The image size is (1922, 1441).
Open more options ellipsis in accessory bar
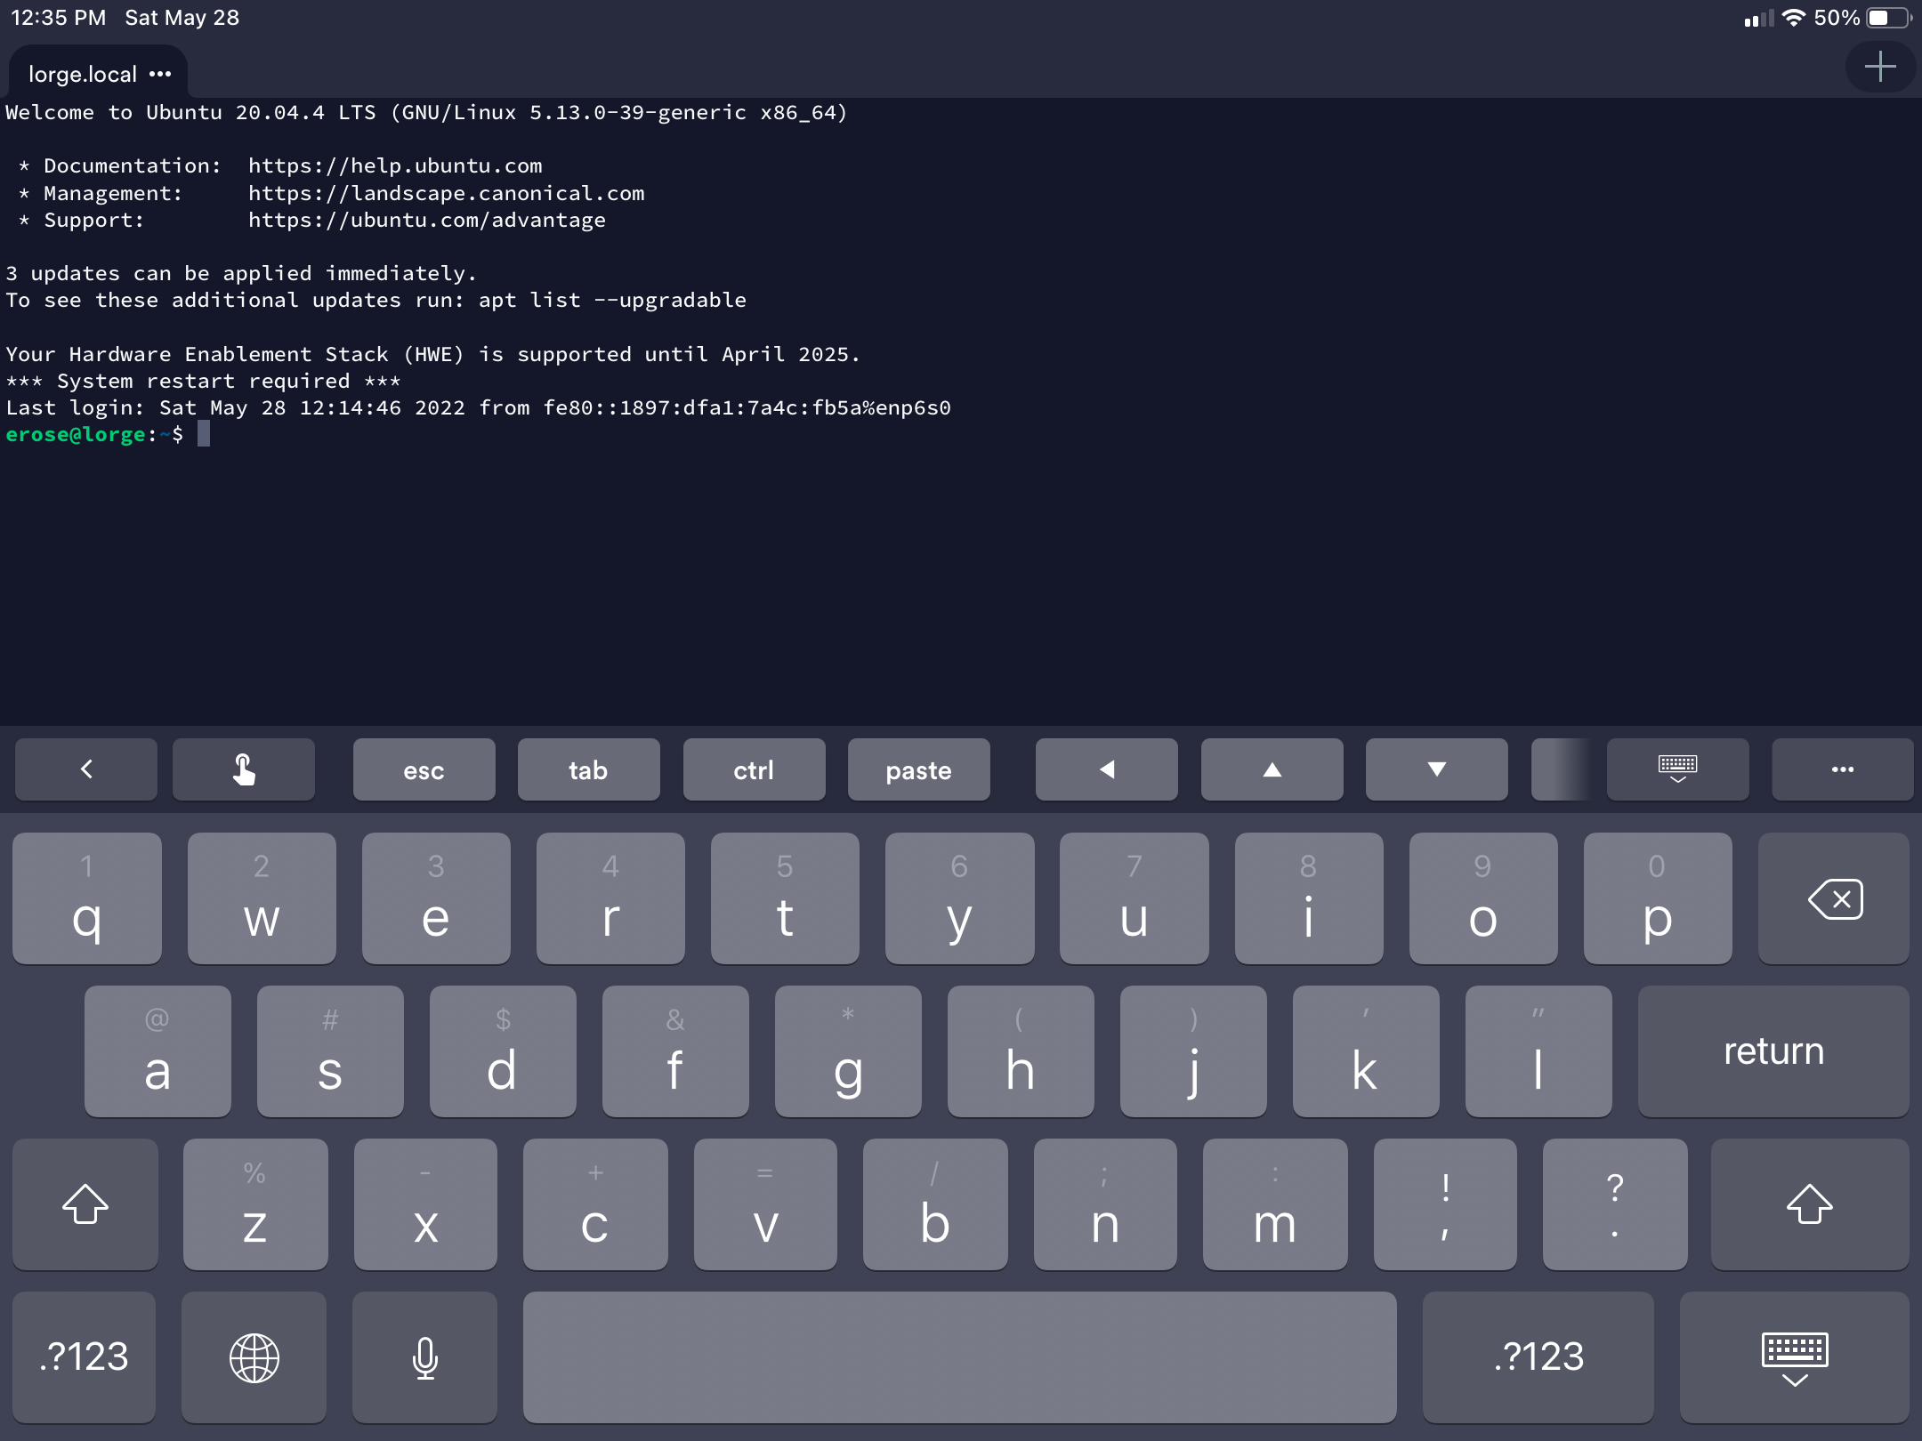tap(1843, 769)
